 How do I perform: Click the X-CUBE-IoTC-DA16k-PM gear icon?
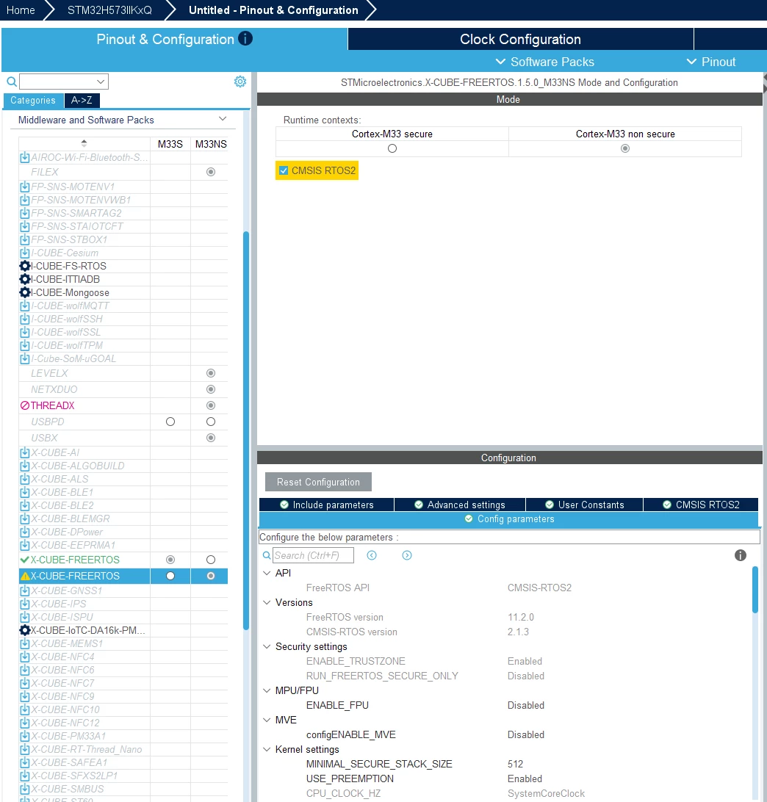(x=24, y=630)
